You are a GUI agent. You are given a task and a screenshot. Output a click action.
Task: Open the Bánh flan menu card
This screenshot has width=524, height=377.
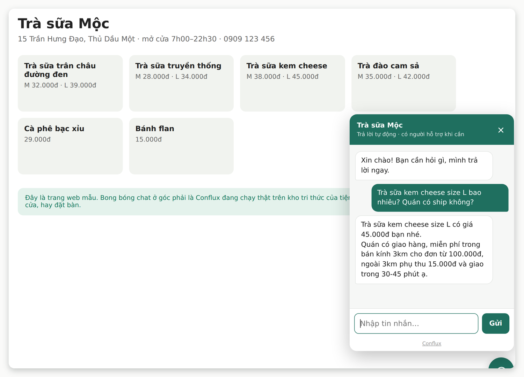click(x=181, y=146)
